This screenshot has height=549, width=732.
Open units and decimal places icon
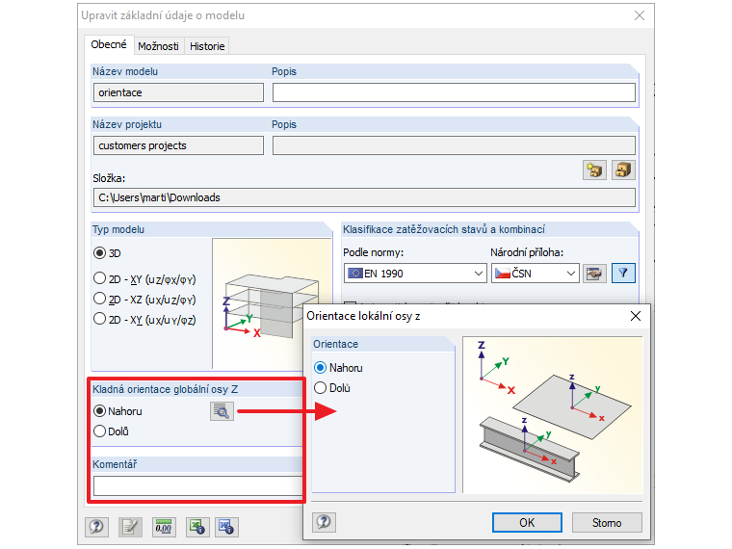164,527
